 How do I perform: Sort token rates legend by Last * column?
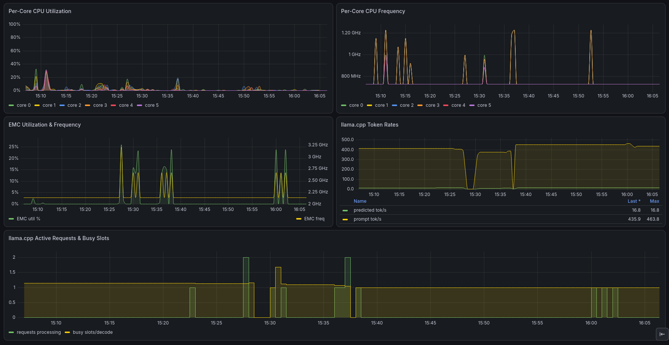tap(634, 201)
